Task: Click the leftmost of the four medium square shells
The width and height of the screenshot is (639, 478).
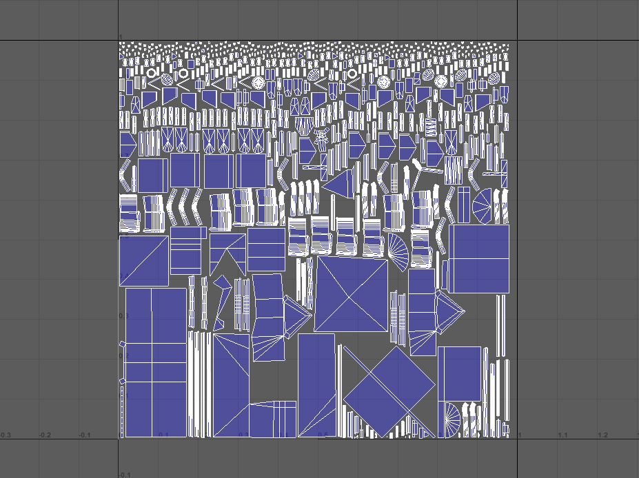Action: tap(152, 176)
